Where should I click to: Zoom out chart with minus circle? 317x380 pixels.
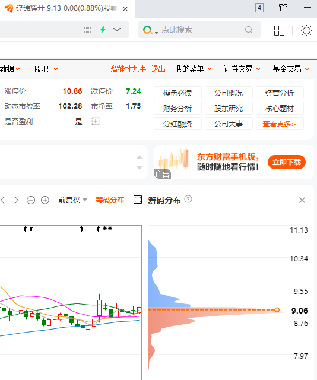point(31,200)
